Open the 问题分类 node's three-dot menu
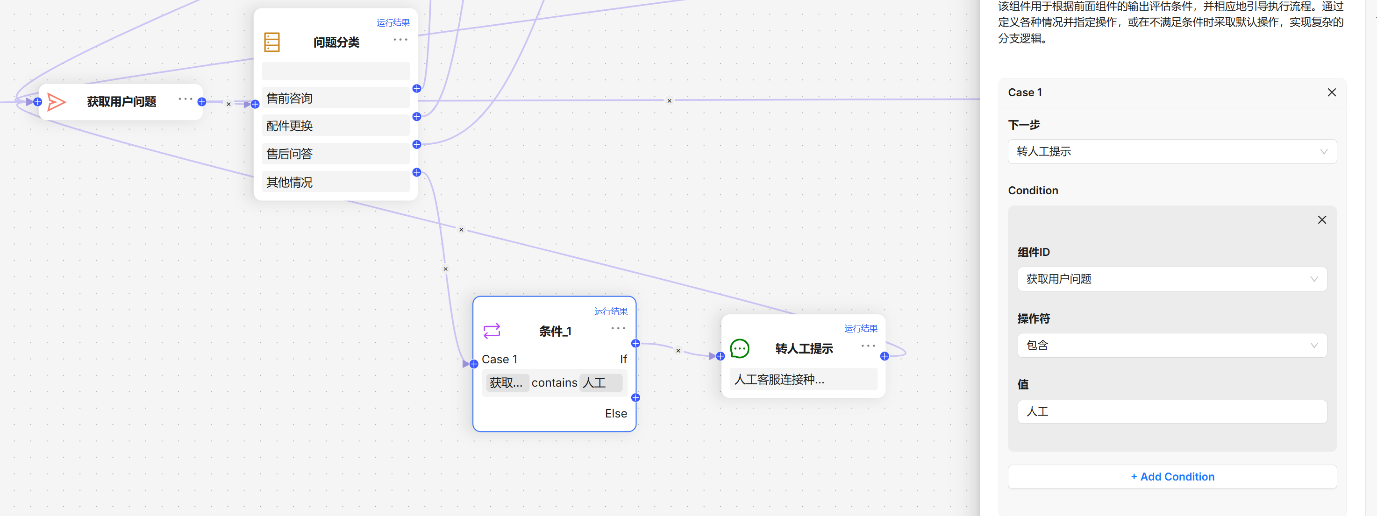Screen dimensions: 1377x516 (400, 40)
